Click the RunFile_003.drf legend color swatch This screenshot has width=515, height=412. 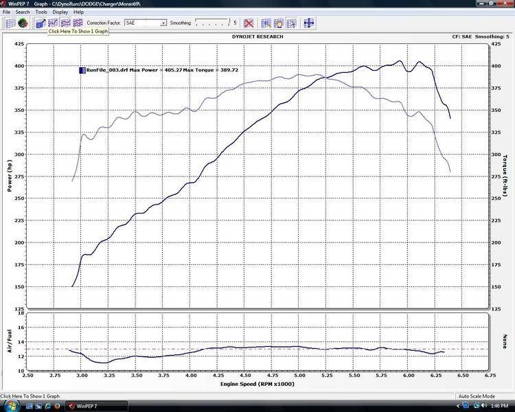(x=82, y=70)
